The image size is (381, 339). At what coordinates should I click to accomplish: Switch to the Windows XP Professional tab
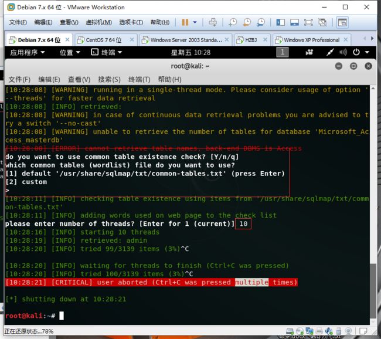[x=311, y=40]
